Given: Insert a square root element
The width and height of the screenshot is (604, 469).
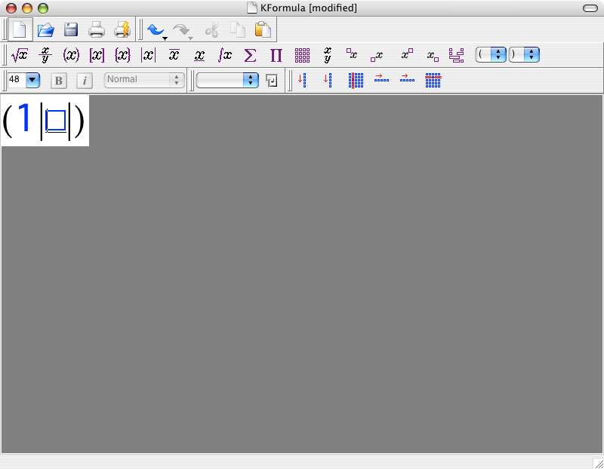Looking at the screenshot, I should [20, 55].
